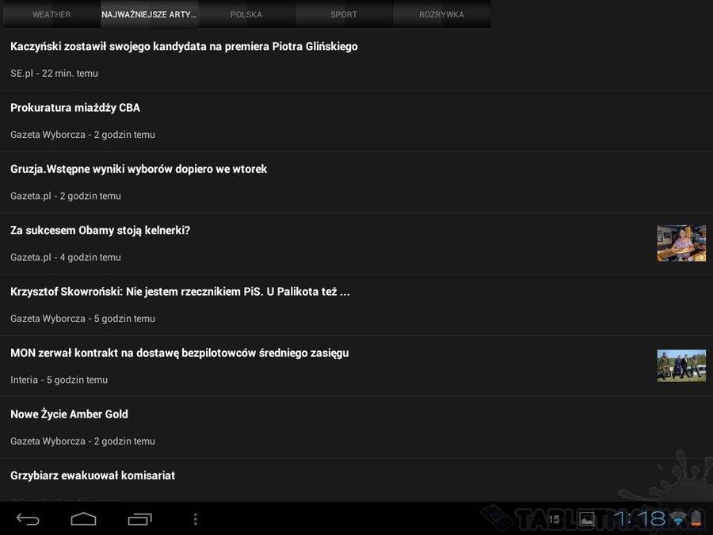Tap the battery indicator icon
The height and width of the screenshot is (535, 713).
pyautogui.click(x=696, y=518)
